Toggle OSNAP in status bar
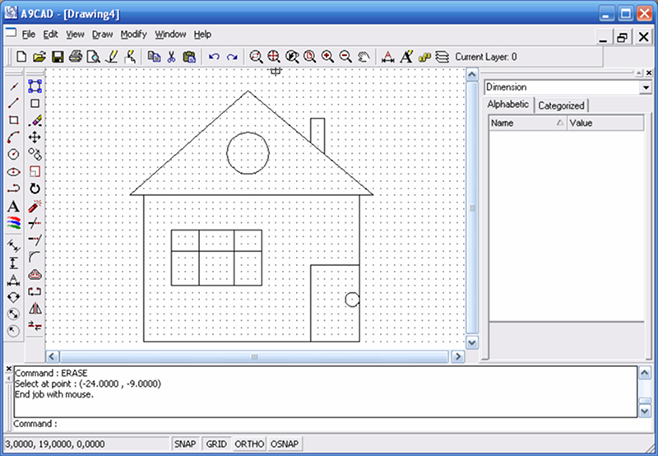The width and height of the screenshot is (658, 456). (285, 444)
